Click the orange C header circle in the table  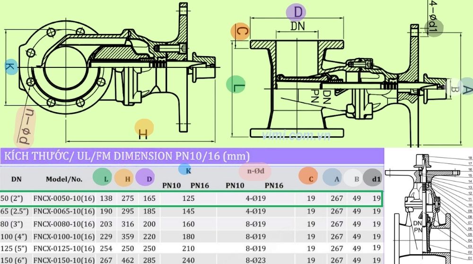(308, 176)
